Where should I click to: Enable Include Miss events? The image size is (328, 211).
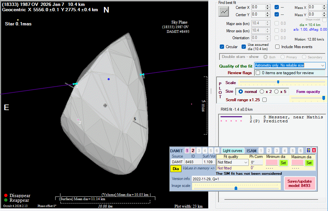278,47
